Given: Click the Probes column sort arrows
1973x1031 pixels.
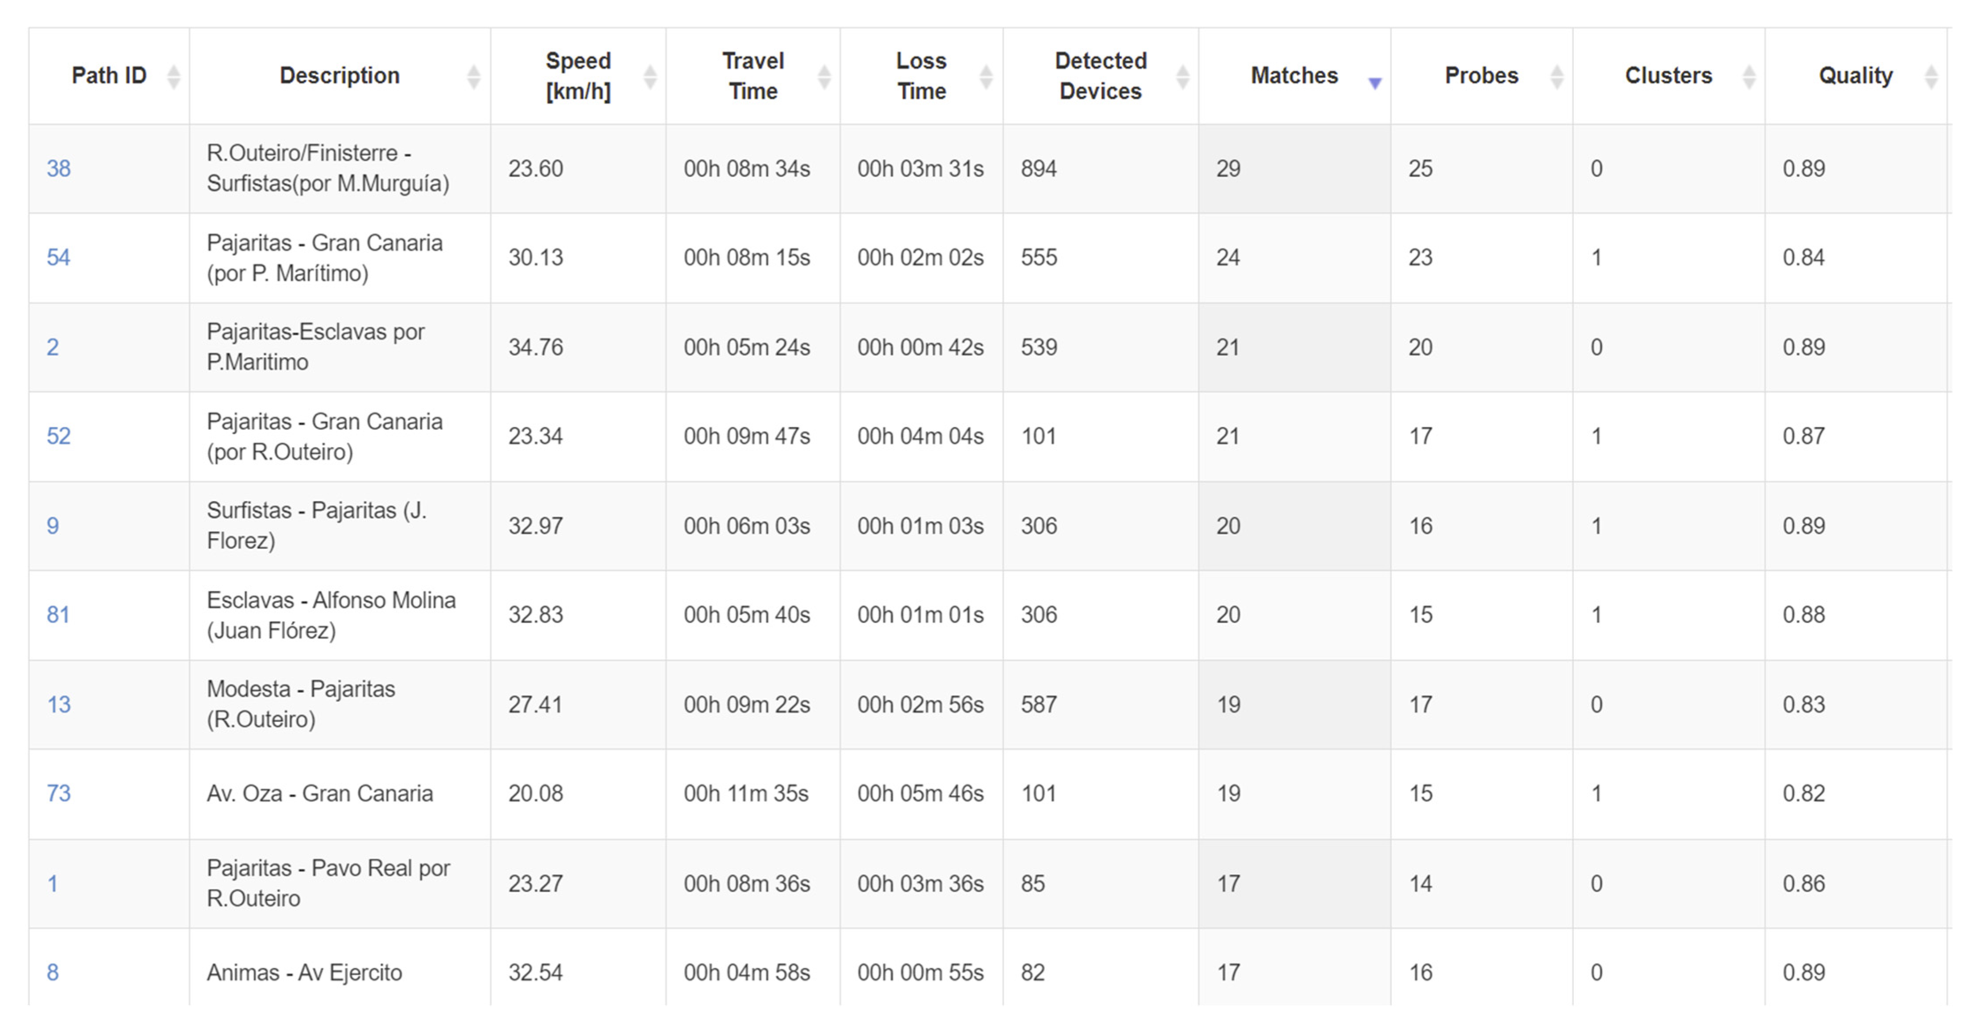Looking at the screenshot, I should 1556,76.
